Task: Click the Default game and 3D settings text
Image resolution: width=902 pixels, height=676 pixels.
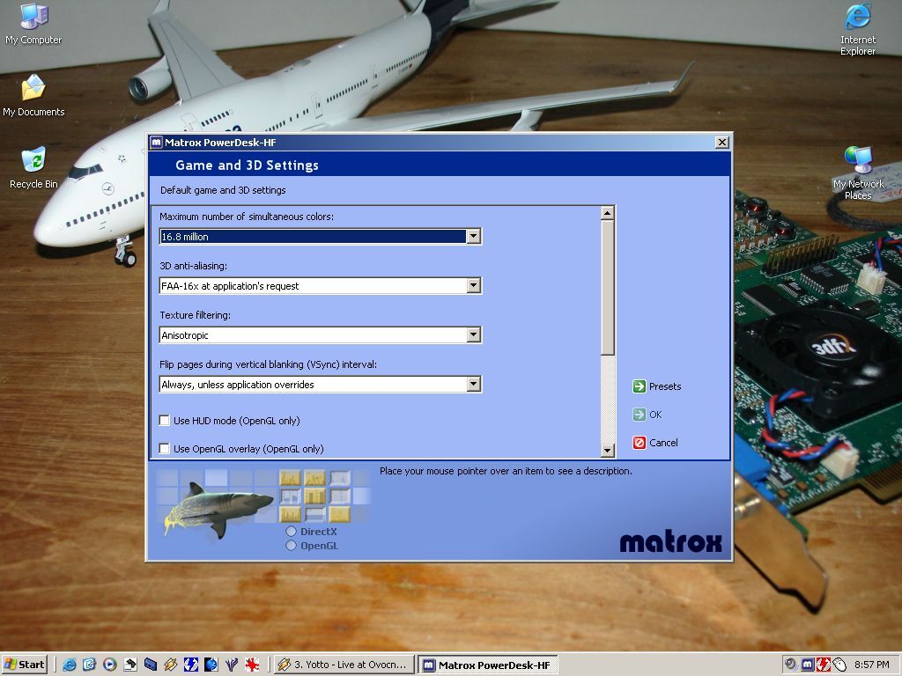Action: click(x=223, y=190)
